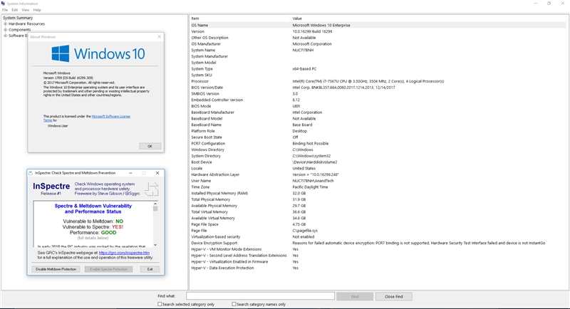Click OK in About Windows dialog
The image size is (570, 309).
pos(150,146)
